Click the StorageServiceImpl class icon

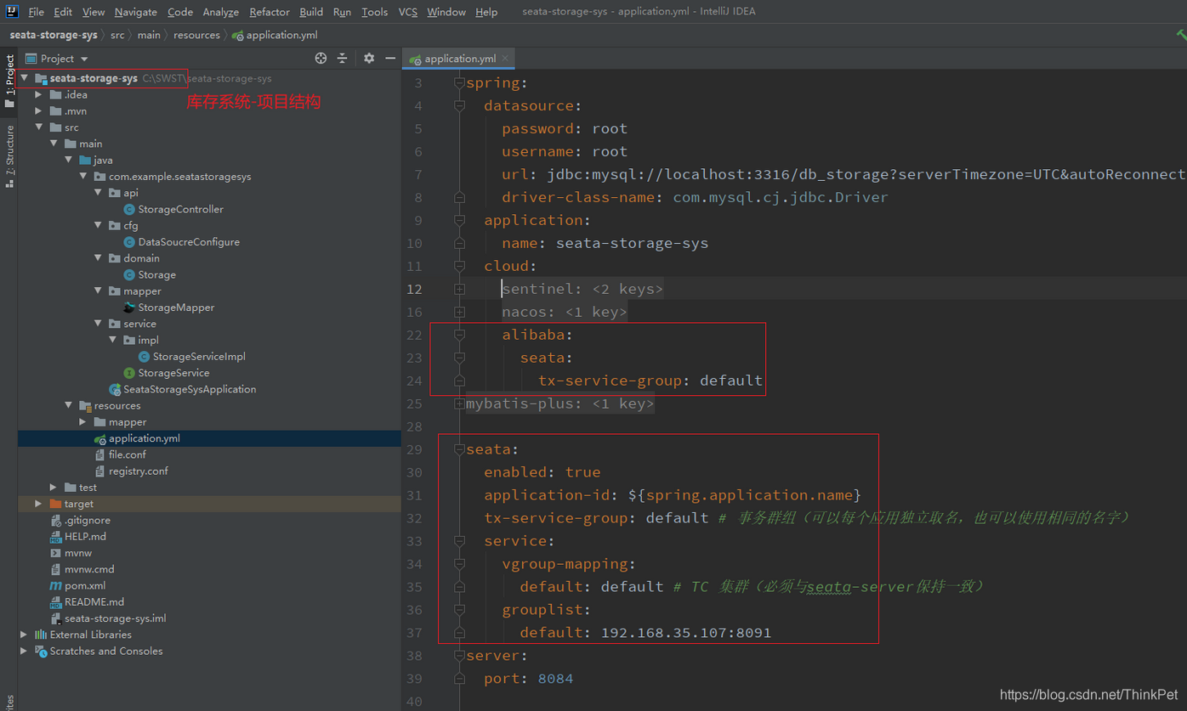coord(144,357)
